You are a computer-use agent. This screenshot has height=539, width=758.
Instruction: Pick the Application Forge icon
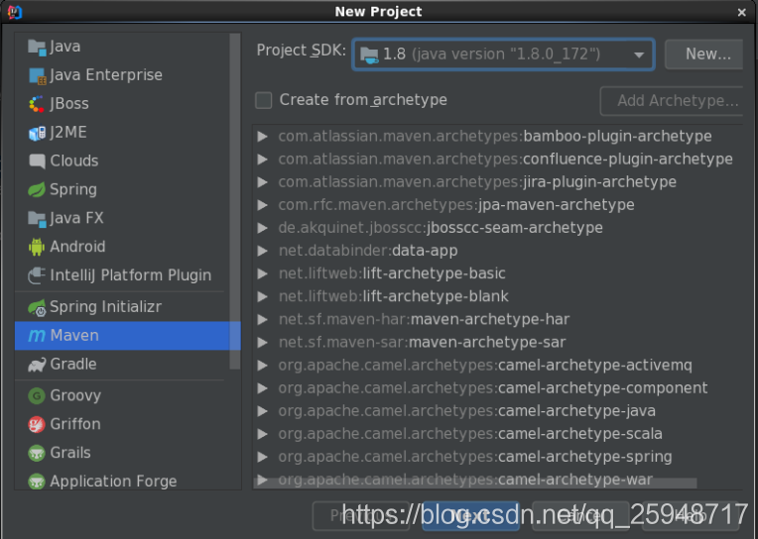click(37, 482)
